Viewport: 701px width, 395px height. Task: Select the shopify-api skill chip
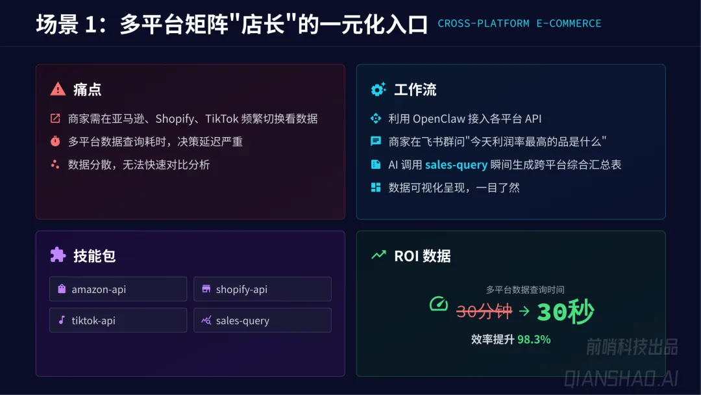[x=262, y=289]
